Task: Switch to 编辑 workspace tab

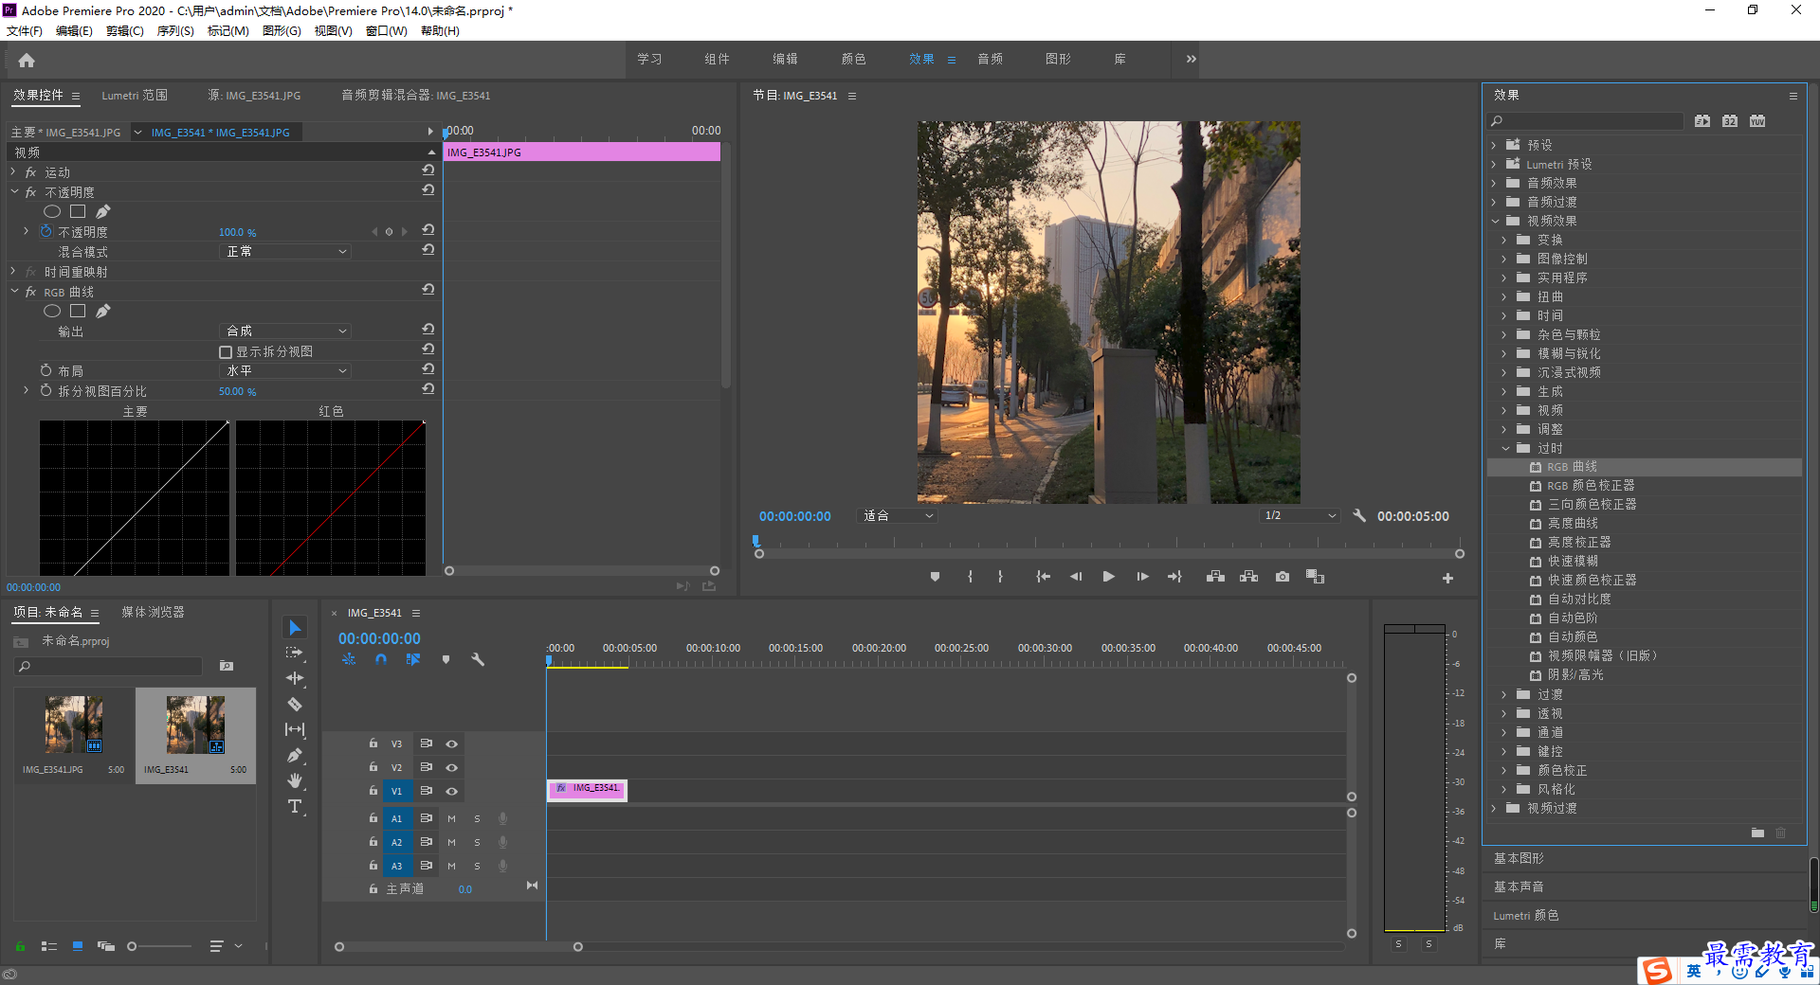Action: tap(785, 59)
